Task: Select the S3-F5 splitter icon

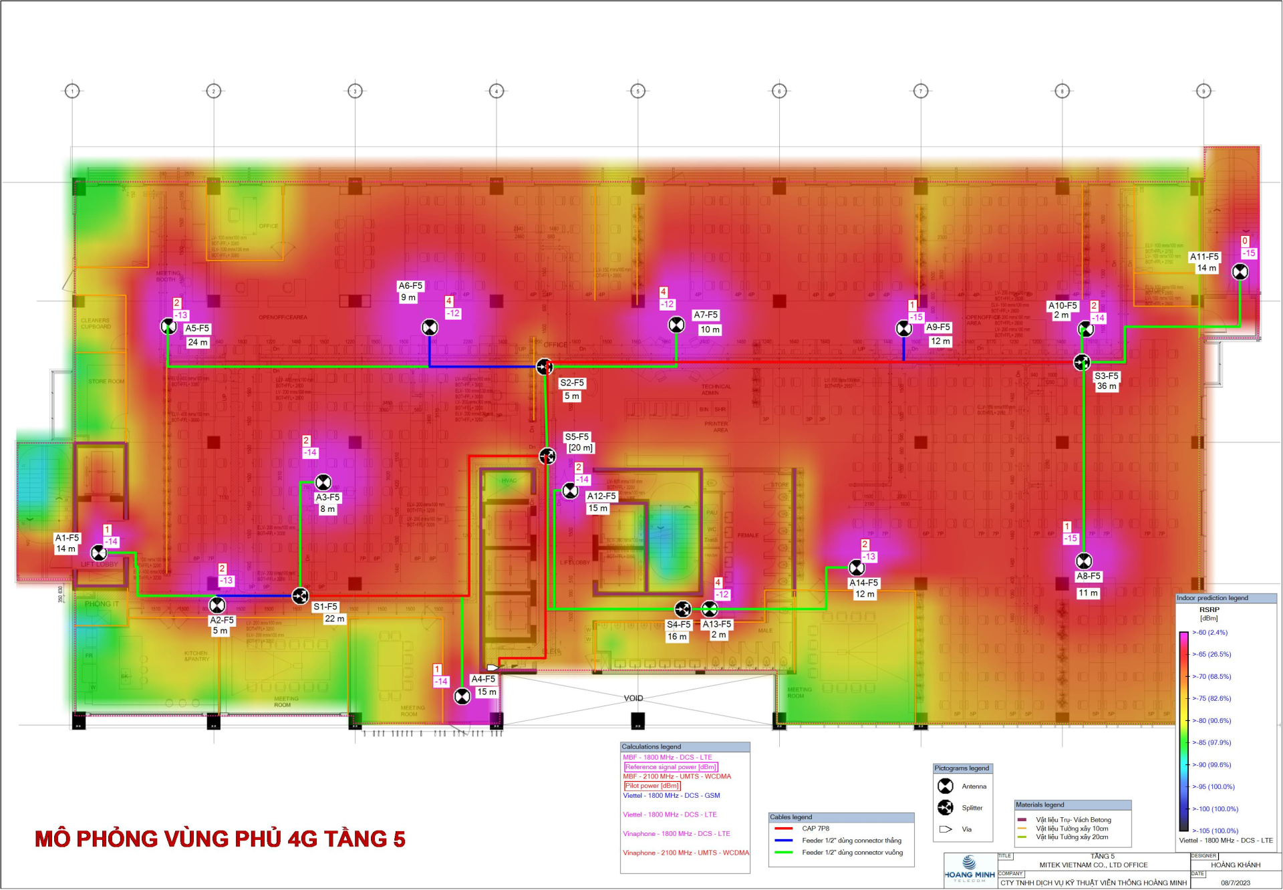Action: coord(1082,362)
